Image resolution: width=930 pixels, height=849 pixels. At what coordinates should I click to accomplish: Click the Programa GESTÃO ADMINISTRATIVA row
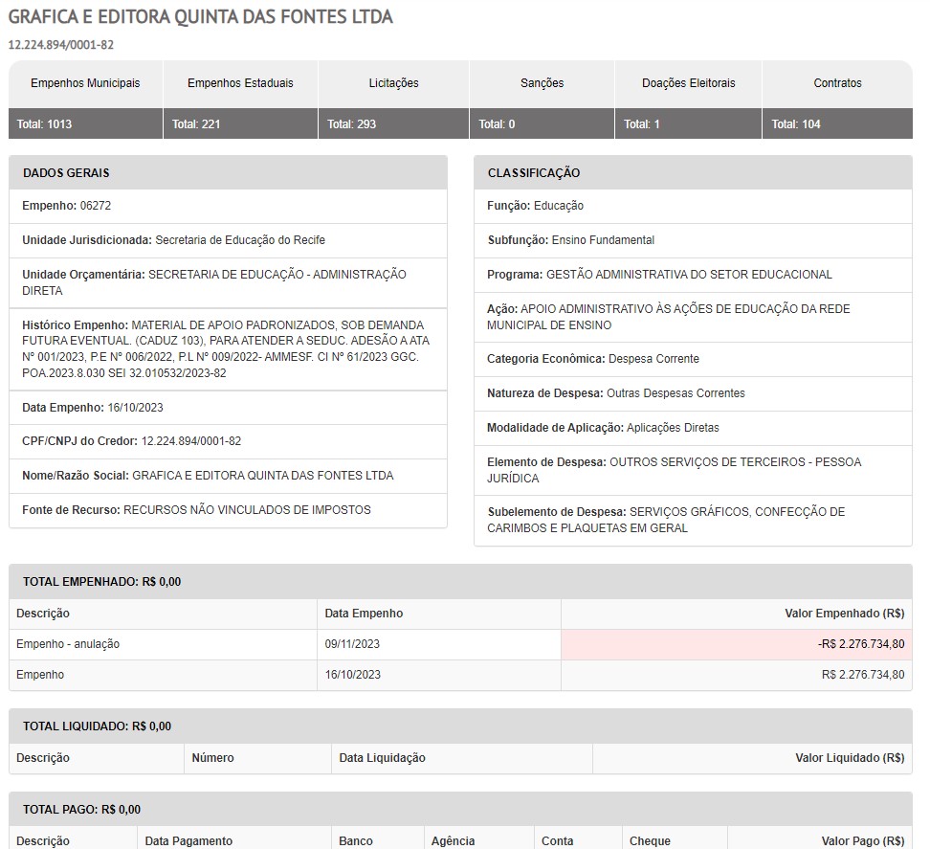pyautogui.click(x=693, y=275)
